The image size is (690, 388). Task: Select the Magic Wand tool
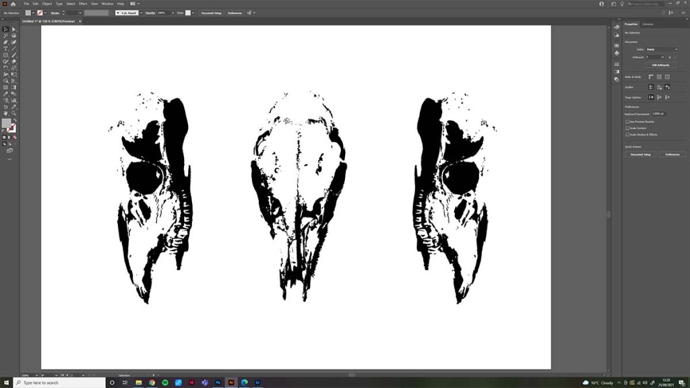(5, 36)
